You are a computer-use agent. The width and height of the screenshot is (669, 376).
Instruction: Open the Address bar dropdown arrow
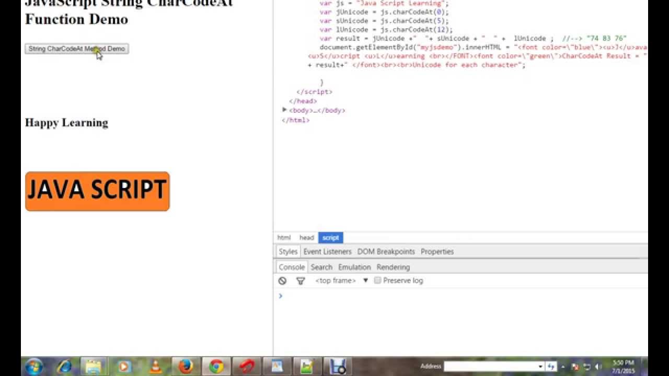pyautogui.click(x=540, y=366)
